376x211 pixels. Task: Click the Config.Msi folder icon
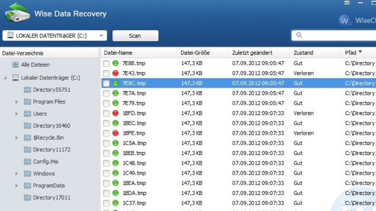[27, 162]
